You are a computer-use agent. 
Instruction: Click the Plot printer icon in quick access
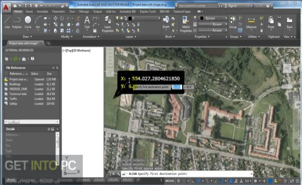[36, 5]
